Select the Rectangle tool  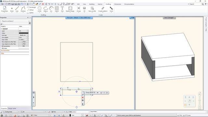32,7
